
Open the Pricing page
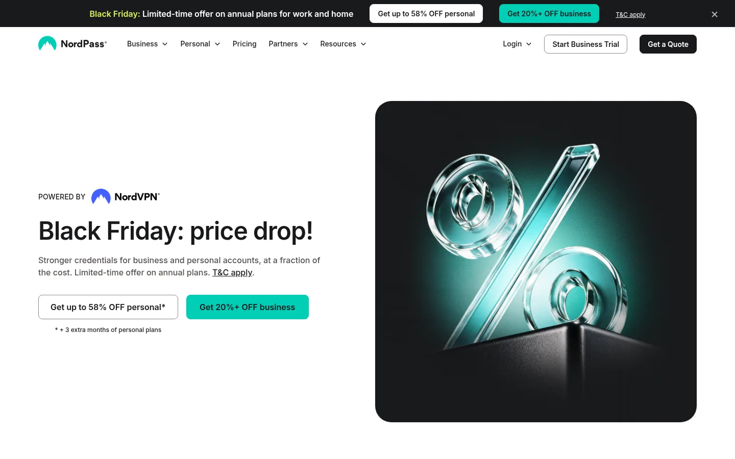coord(244,44)
